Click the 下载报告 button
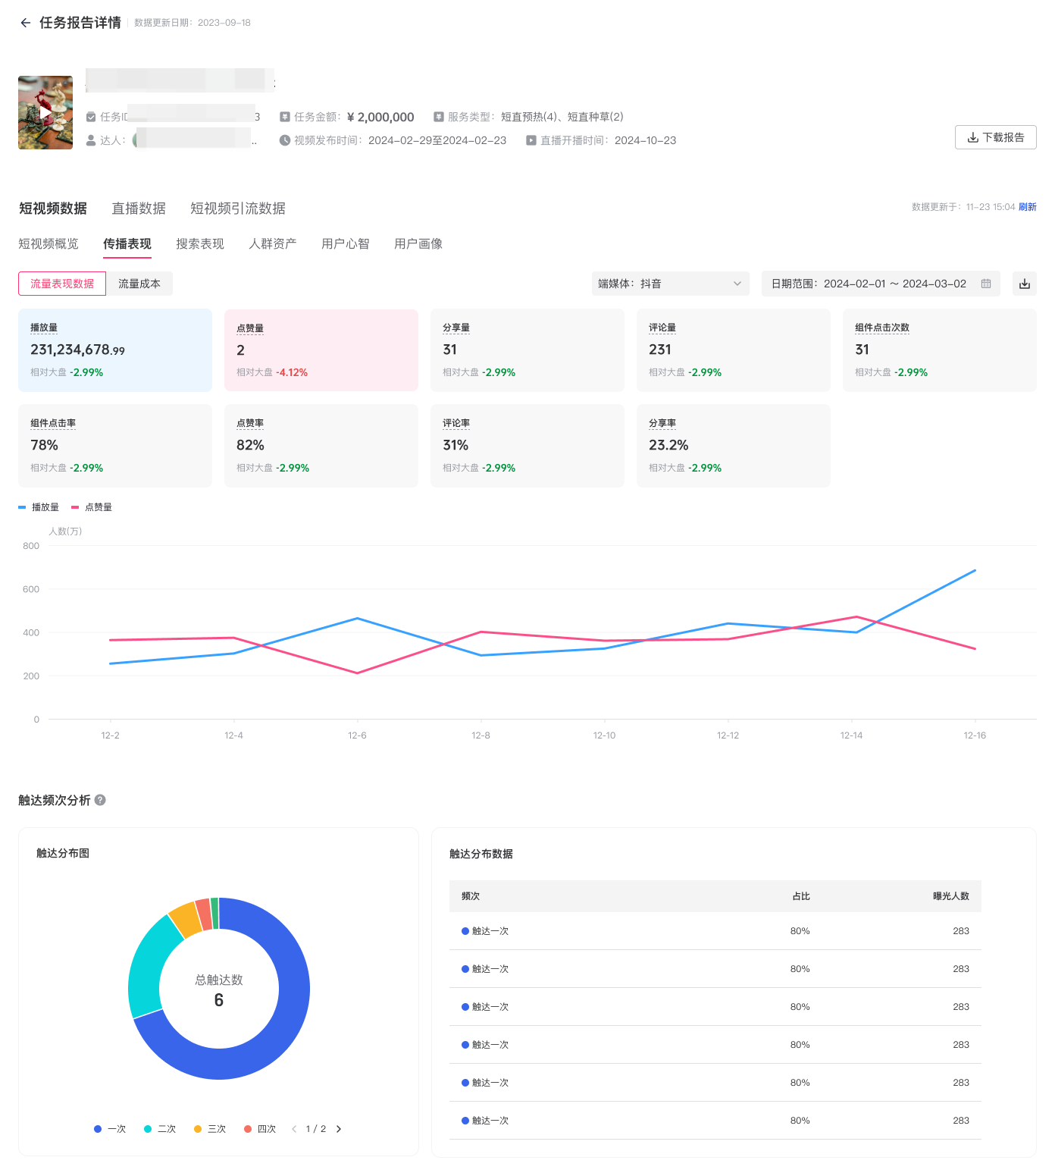This screenshot has height=1176, width=1055. 995,137
